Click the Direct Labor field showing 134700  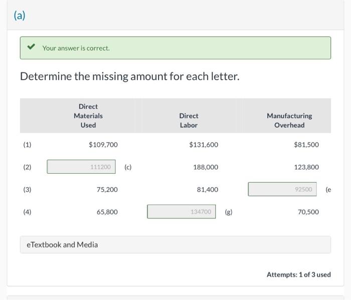click(181, 212)
